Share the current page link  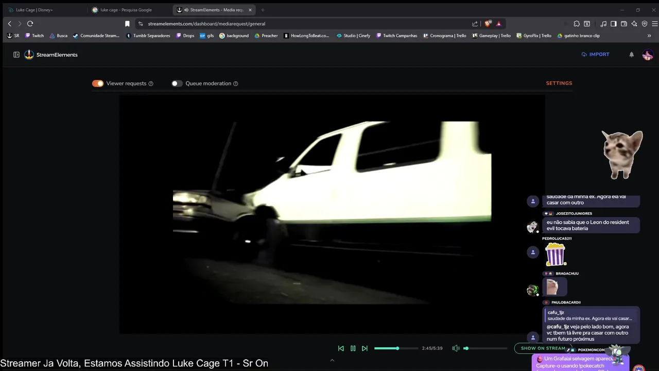[475, 24]
